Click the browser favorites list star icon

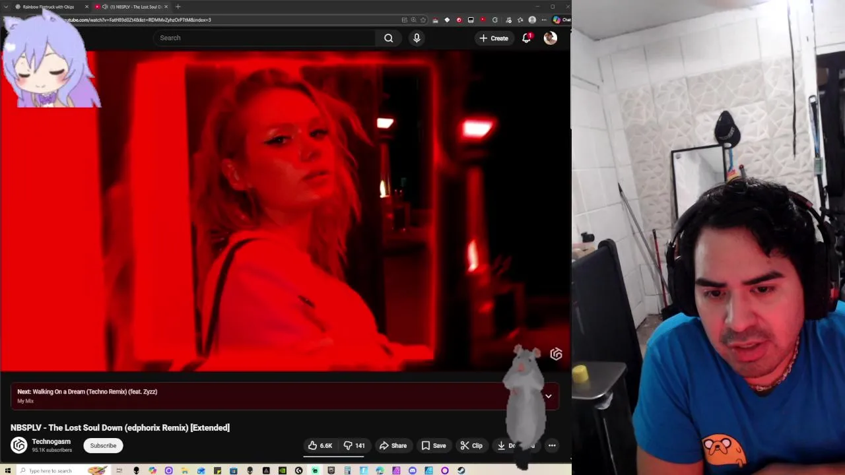(520, 20)
